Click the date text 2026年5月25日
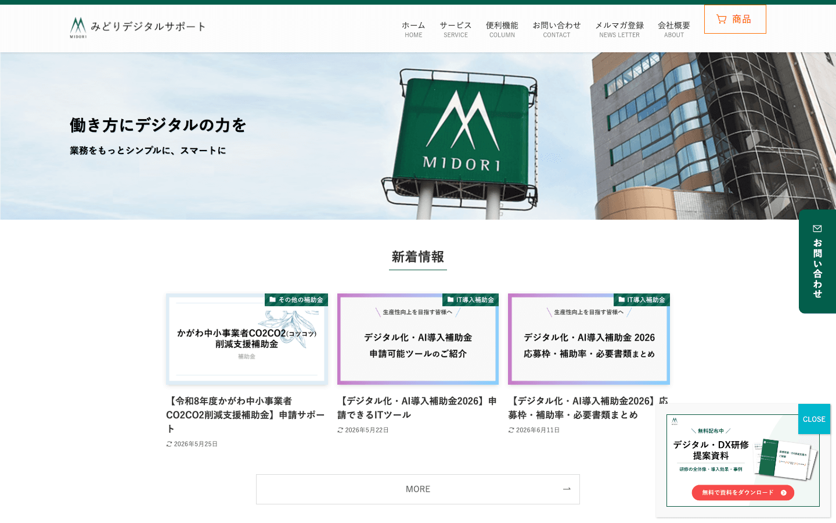This screenshot has height=523, width=836. click(196, 444)
